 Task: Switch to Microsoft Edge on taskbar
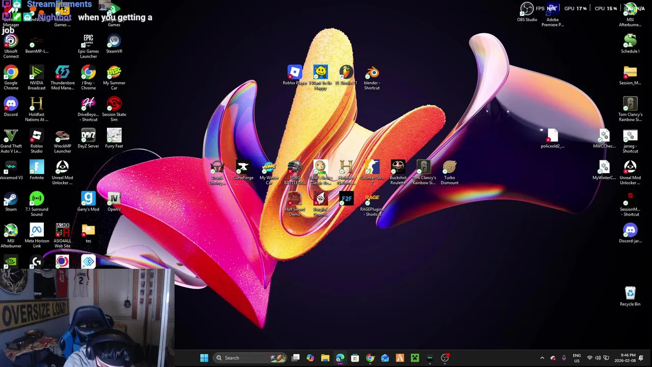point(340,358)
